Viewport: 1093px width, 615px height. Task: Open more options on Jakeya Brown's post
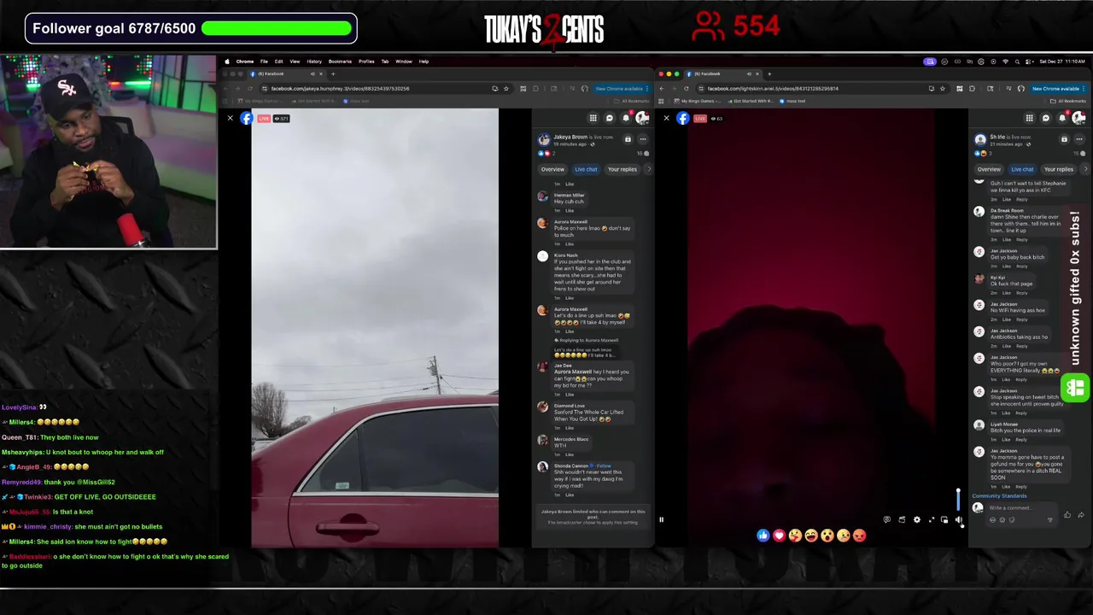tap(643, 139)
